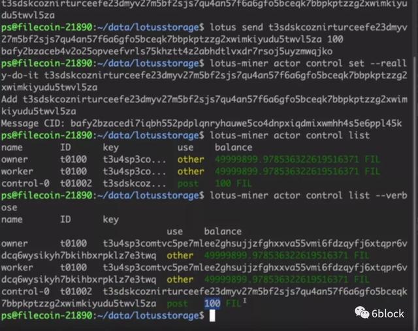Click the Message CID bafy2bzacedi7 line
The image size is (418, 331).
coord(201,123)
